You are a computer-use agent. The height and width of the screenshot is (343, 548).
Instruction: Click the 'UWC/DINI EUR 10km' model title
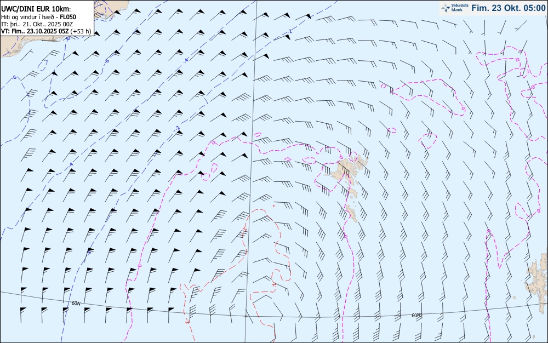coord(36,9)
